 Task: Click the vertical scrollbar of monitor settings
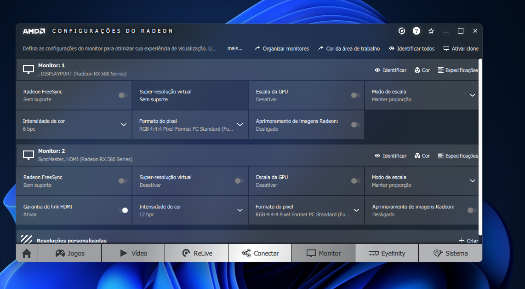point(480,147)
